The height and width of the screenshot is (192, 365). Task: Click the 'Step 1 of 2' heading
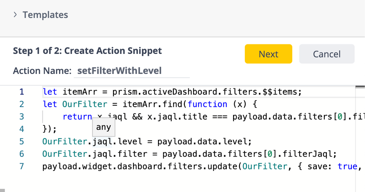[87, 51]
